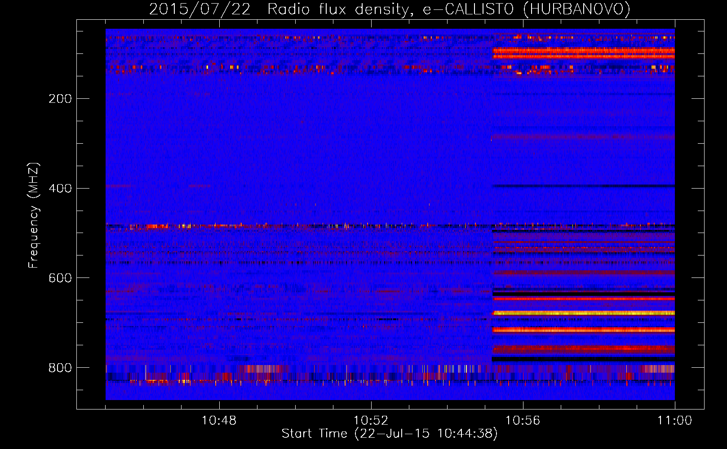This screenshot has width=727, height=449.
Task: Click the bright yellow emission band near 680 MHz
Action: pos(584,313)
